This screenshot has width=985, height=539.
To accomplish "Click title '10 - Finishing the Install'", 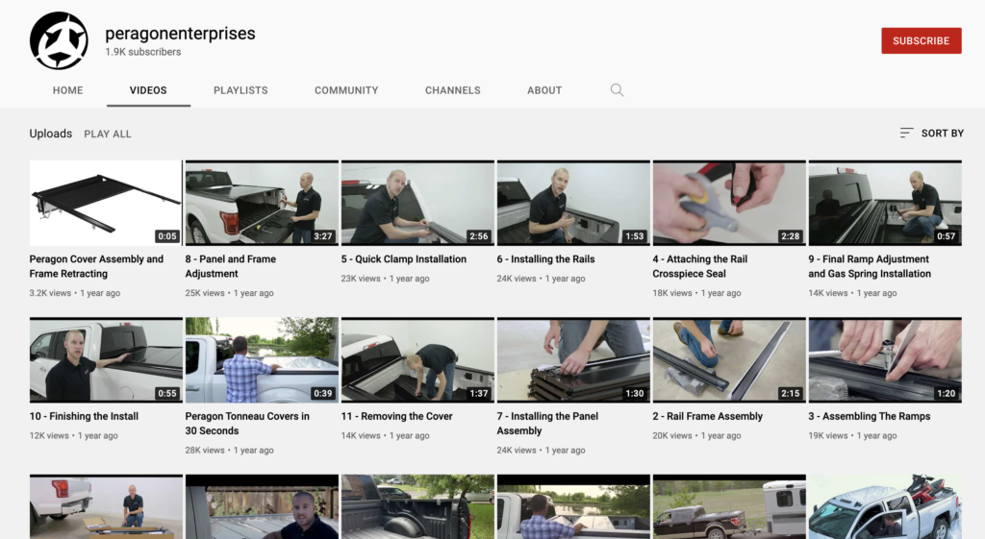I will tap(84, 416).
